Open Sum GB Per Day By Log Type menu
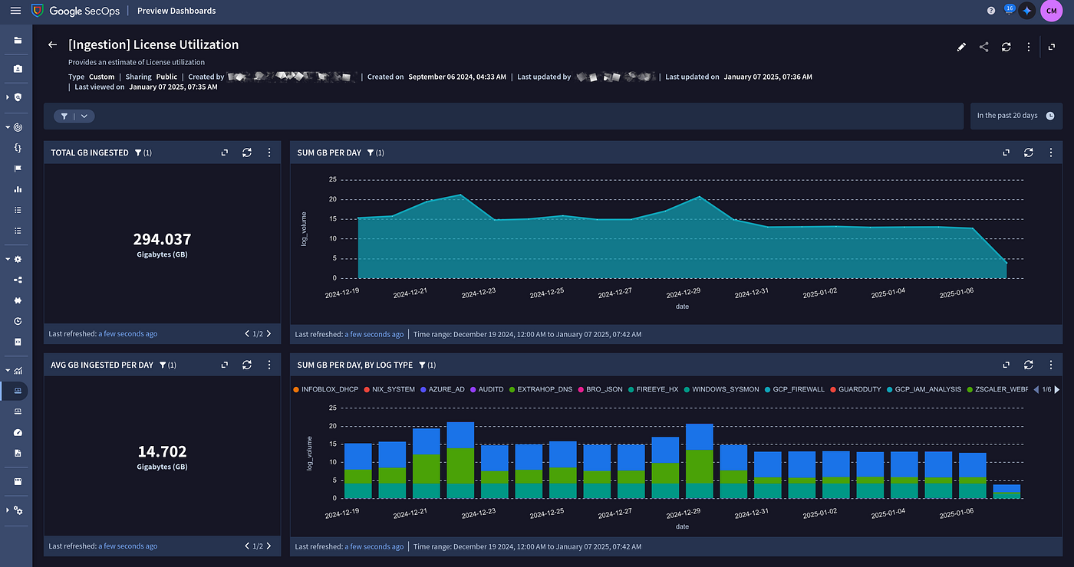 (1050, 365)
